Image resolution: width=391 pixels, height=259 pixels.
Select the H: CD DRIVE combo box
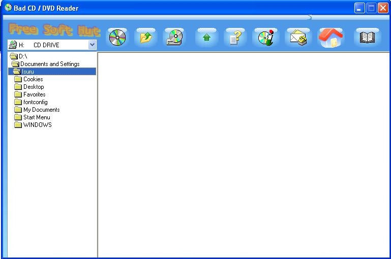pyautogui.click(x=52, y=45)
